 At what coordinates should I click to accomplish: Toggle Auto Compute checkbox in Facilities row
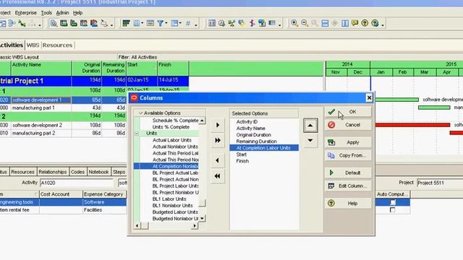tap(392, 210)
